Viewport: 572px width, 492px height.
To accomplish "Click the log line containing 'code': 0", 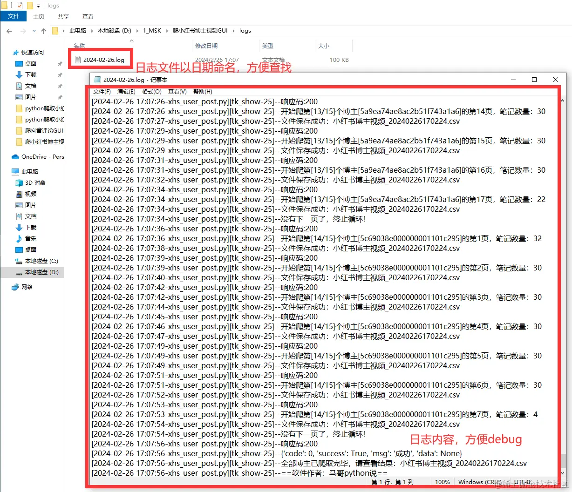I will tap(277, 453).
